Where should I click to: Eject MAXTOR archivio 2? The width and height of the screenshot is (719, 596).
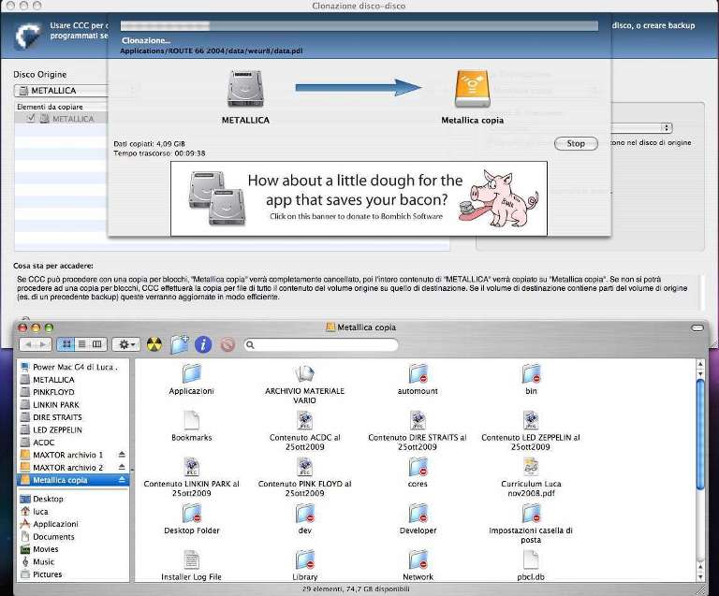tap(122, 467)
